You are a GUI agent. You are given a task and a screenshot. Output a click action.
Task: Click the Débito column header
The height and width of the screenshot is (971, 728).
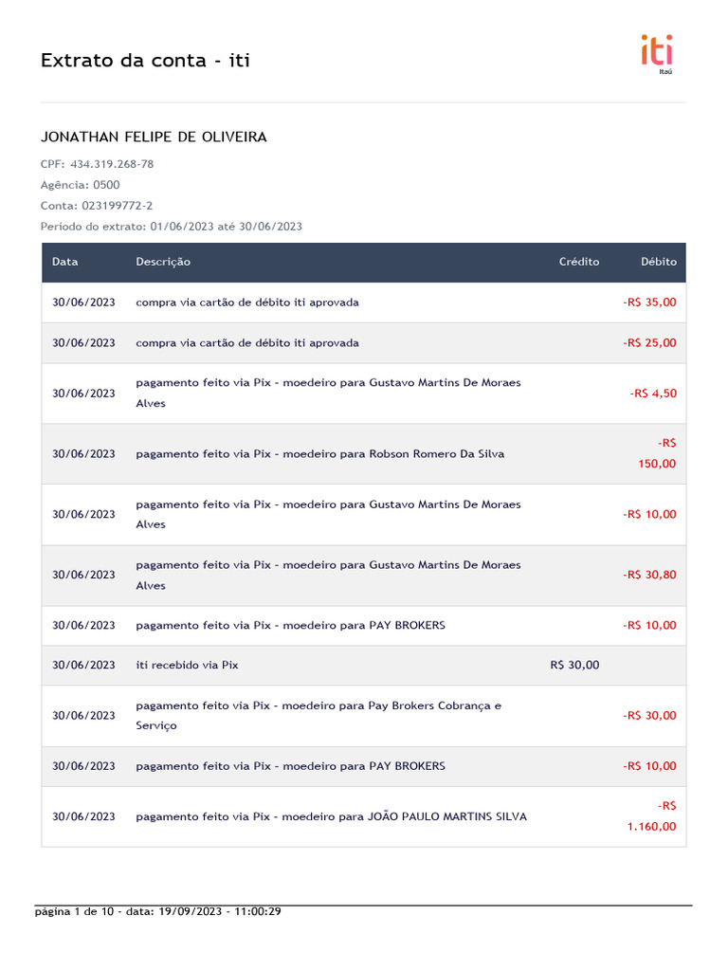[659, 262]
